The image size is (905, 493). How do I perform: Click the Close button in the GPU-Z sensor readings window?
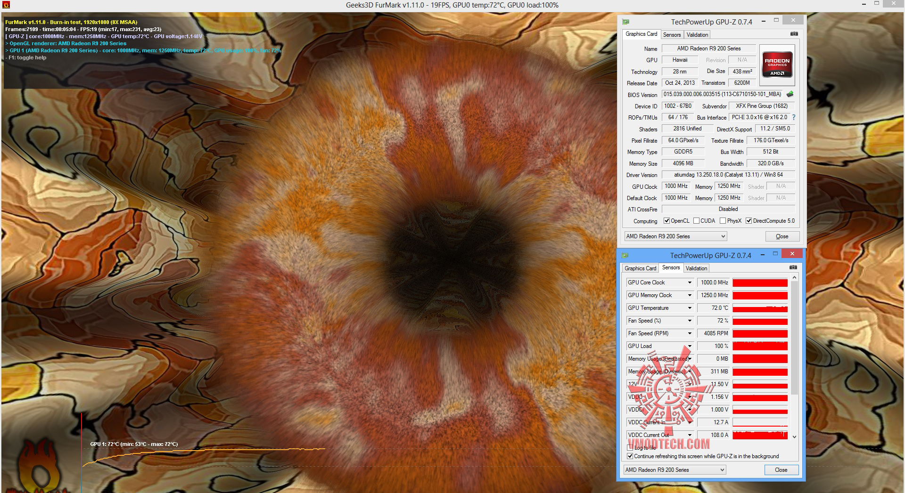pyautogui.click(x=781, y=470)
